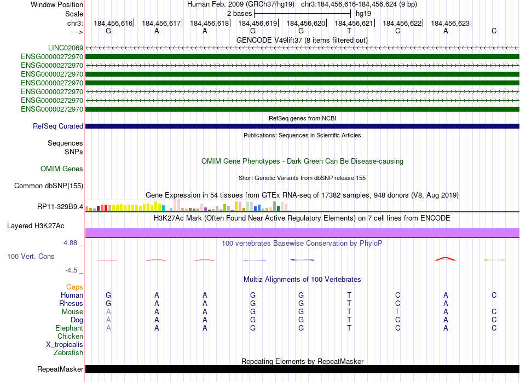Screen dimensions: 520x382
Task: Click the RepeatMasker track label
Action: [60, 369]
